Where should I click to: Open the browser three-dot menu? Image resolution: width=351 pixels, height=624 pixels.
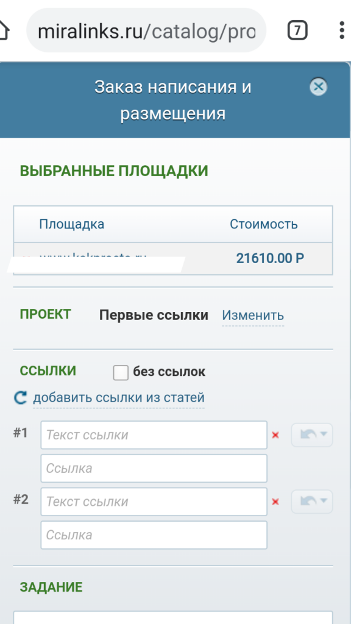(342, 30)
